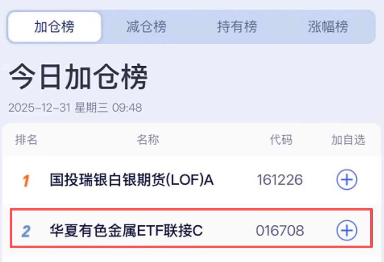Select the 涨幅榜 tab
The image size is (384, 262).
(328, 27)
